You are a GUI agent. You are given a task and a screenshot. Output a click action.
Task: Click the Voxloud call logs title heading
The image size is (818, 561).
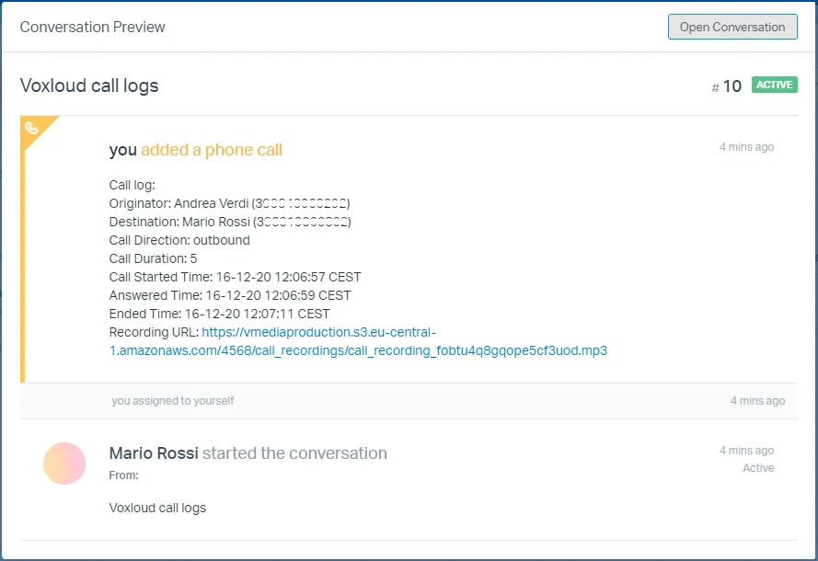pos(89,86)
